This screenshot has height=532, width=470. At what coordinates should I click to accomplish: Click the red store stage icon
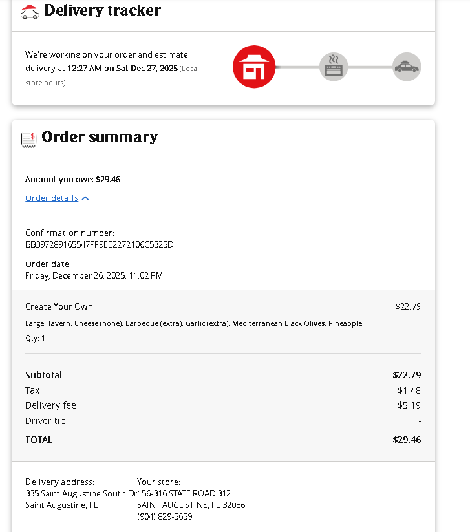point(254,67)
